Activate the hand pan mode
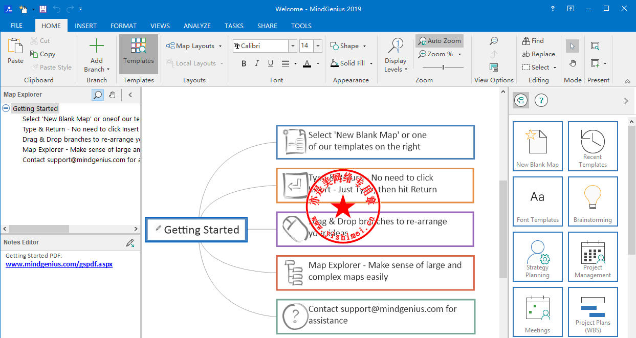Image resolution: width=636 pixels, height=338 pixels. point(573,63)
